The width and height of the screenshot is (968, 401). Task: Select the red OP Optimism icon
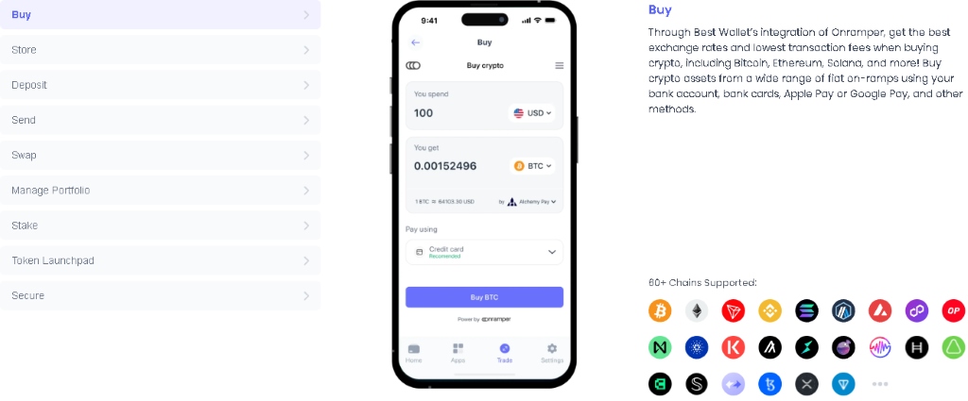[954, 310]
